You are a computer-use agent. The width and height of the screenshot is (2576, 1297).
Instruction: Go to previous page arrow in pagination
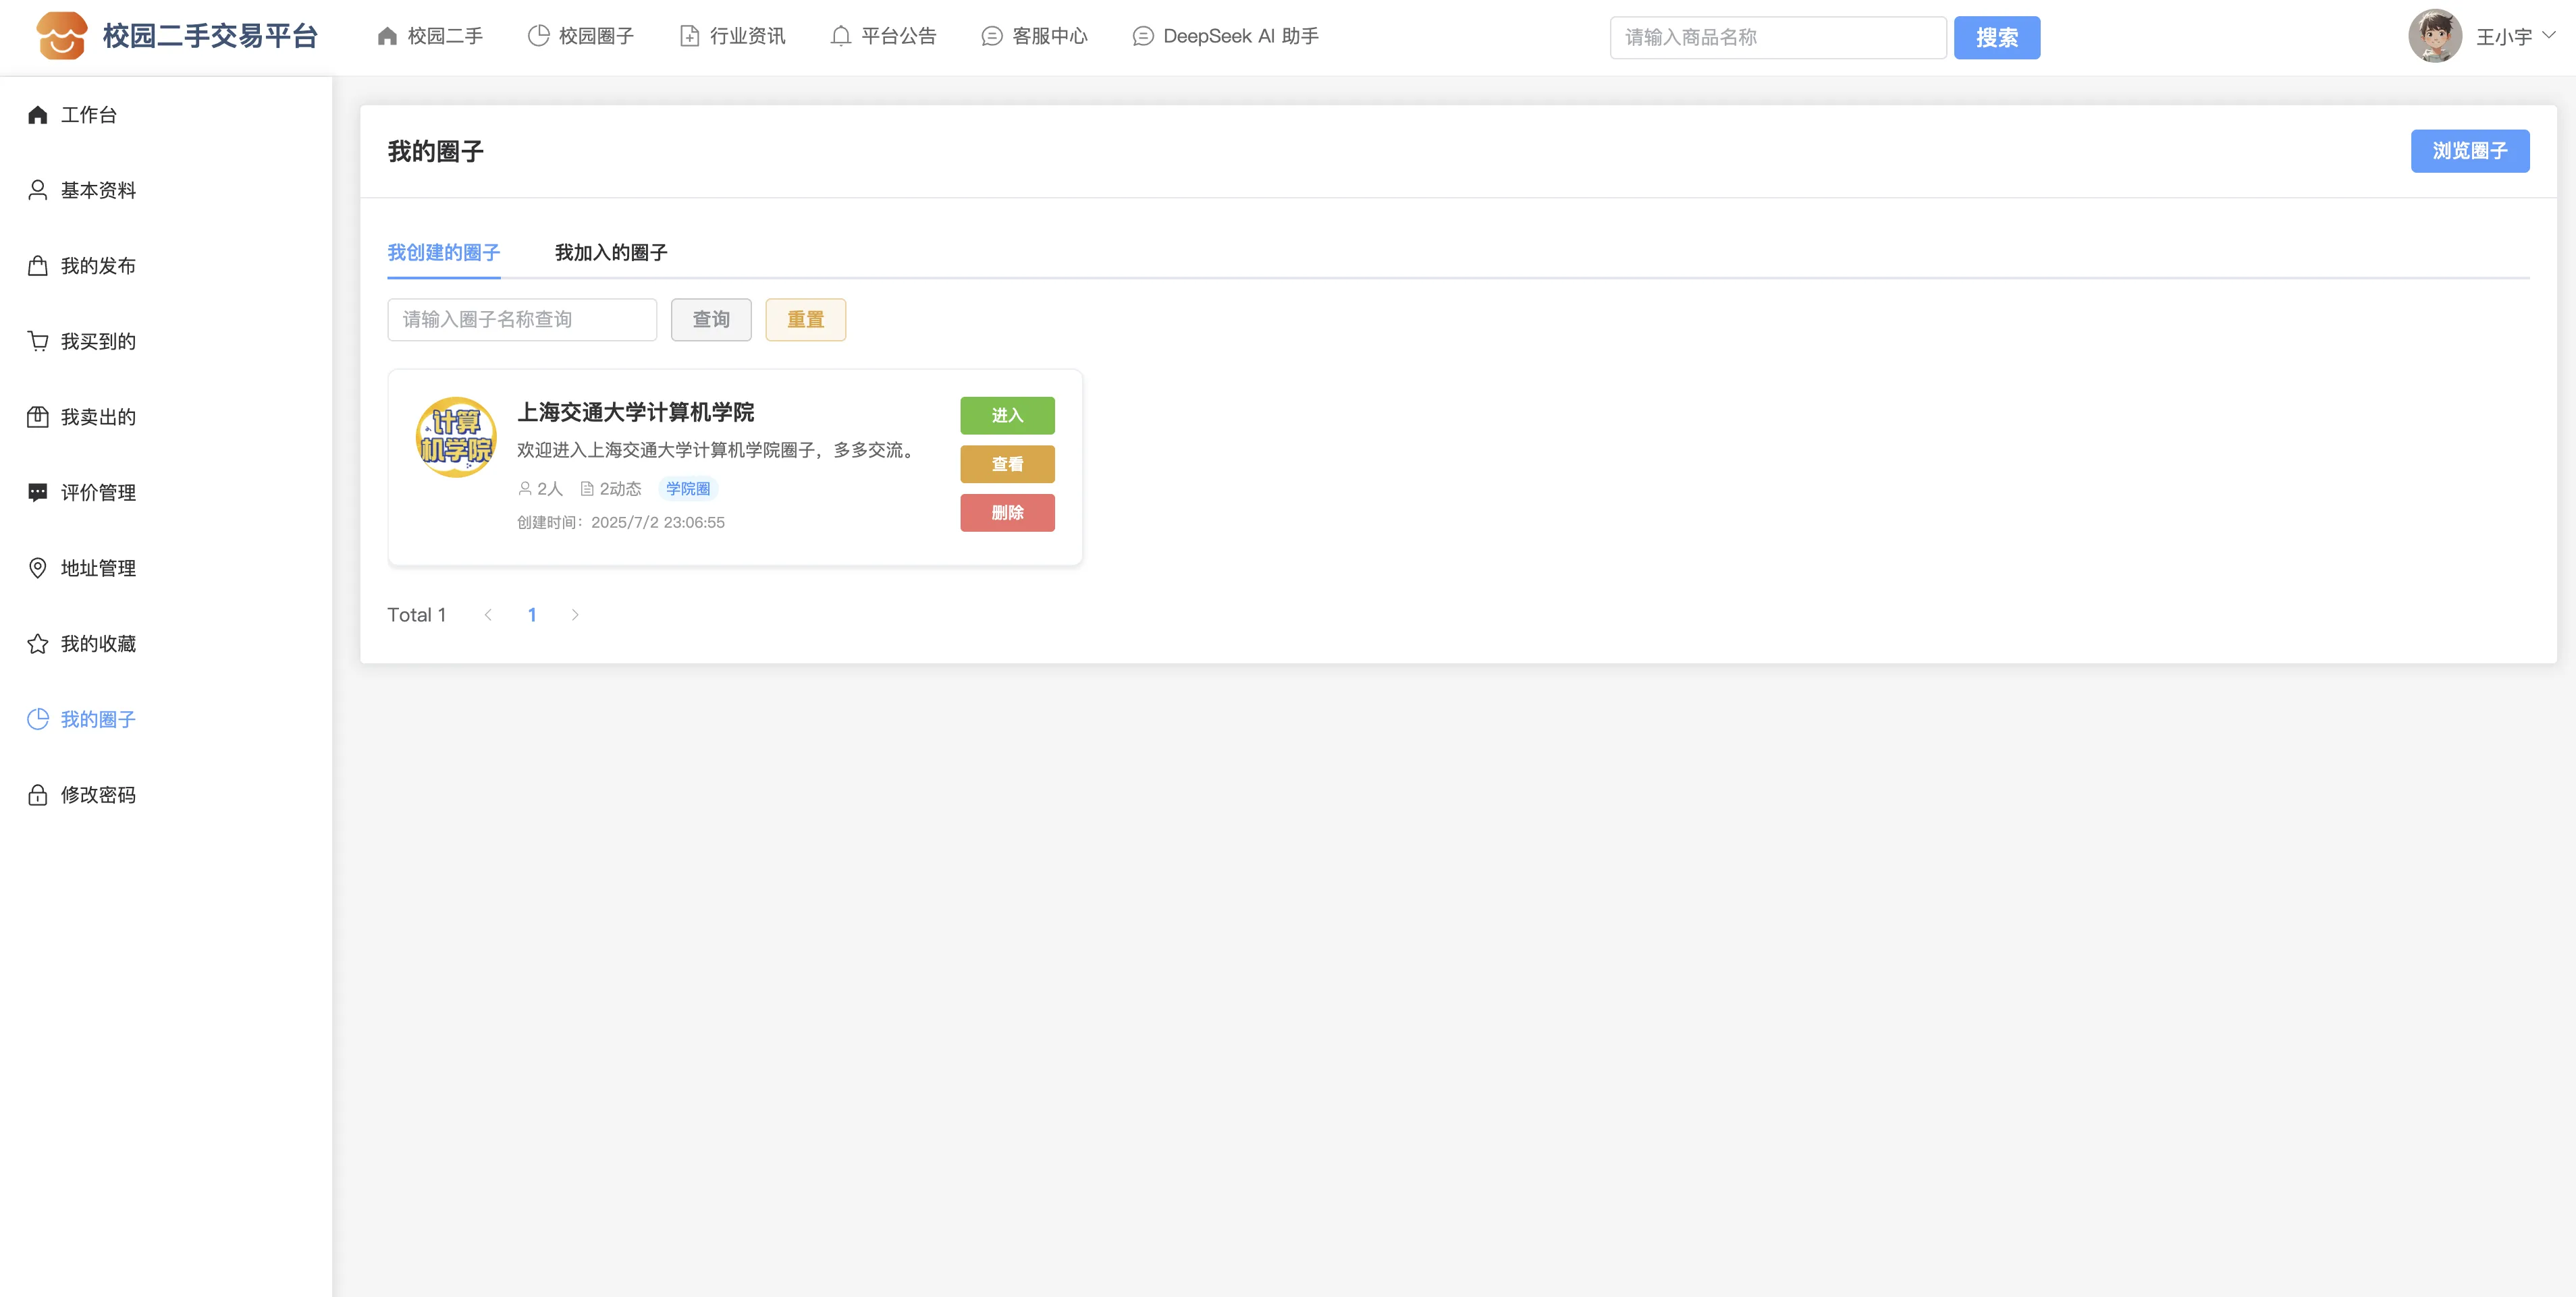[488, 615]
